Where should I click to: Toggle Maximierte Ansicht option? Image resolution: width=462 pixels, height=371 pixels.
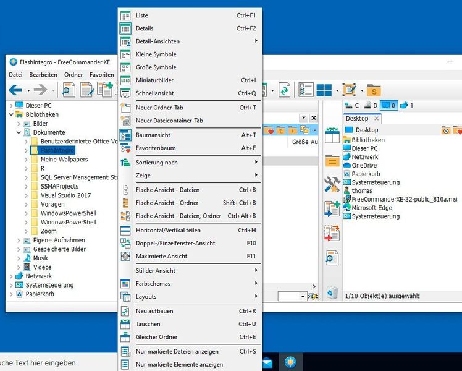(190, 256)
